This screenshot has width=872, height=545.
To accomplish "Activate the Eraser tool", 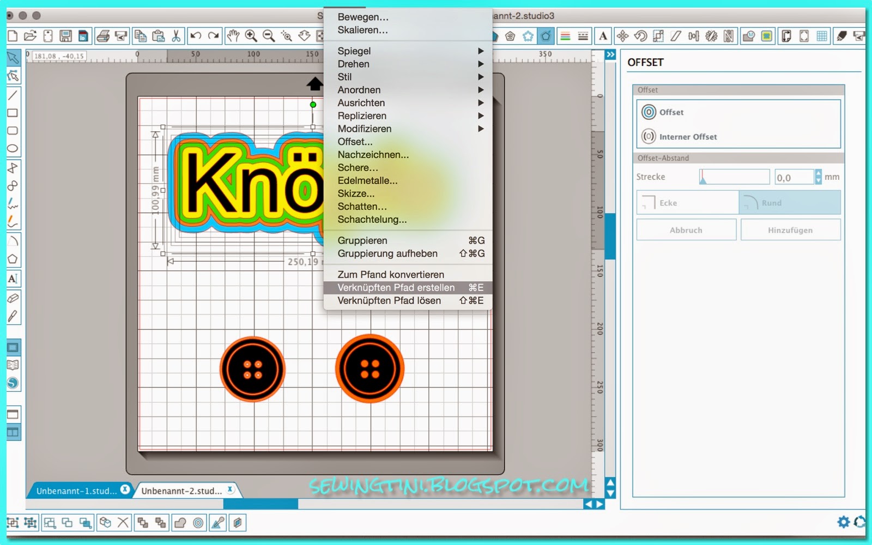I will click(x=12, y=298).
